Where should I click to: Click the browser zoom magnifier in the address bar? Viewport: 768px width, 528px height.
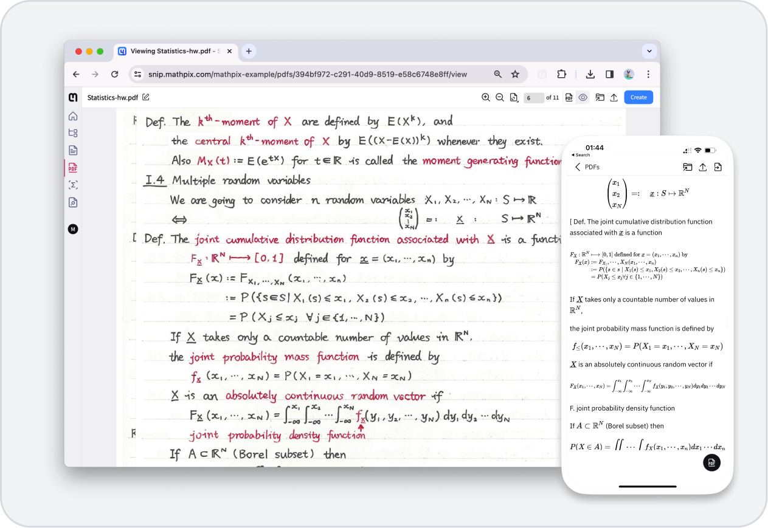pyautogui.click(x=498, y=74)
